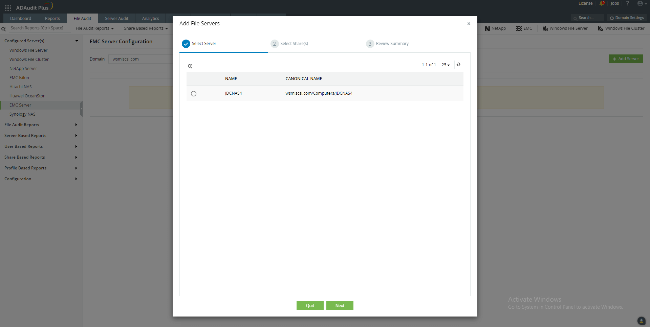Viewport: 650px width, 327px height.
Task: Click the Search field near Domain Settings
Action: pyautogui.click(x=589, y=18)
